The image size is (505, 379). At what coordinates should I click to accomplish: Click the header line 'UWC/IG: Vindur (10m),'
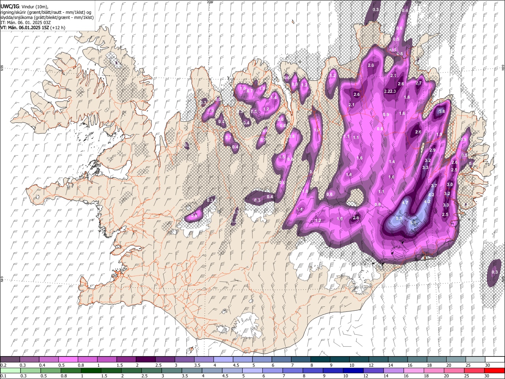click(x=24, y=7)
